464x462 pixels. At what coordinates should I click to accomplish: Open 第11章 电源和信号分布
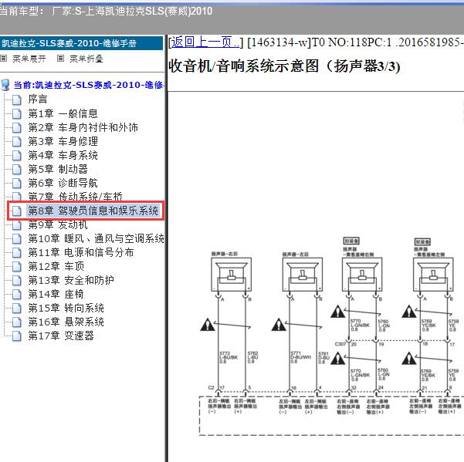pos(81,252)
